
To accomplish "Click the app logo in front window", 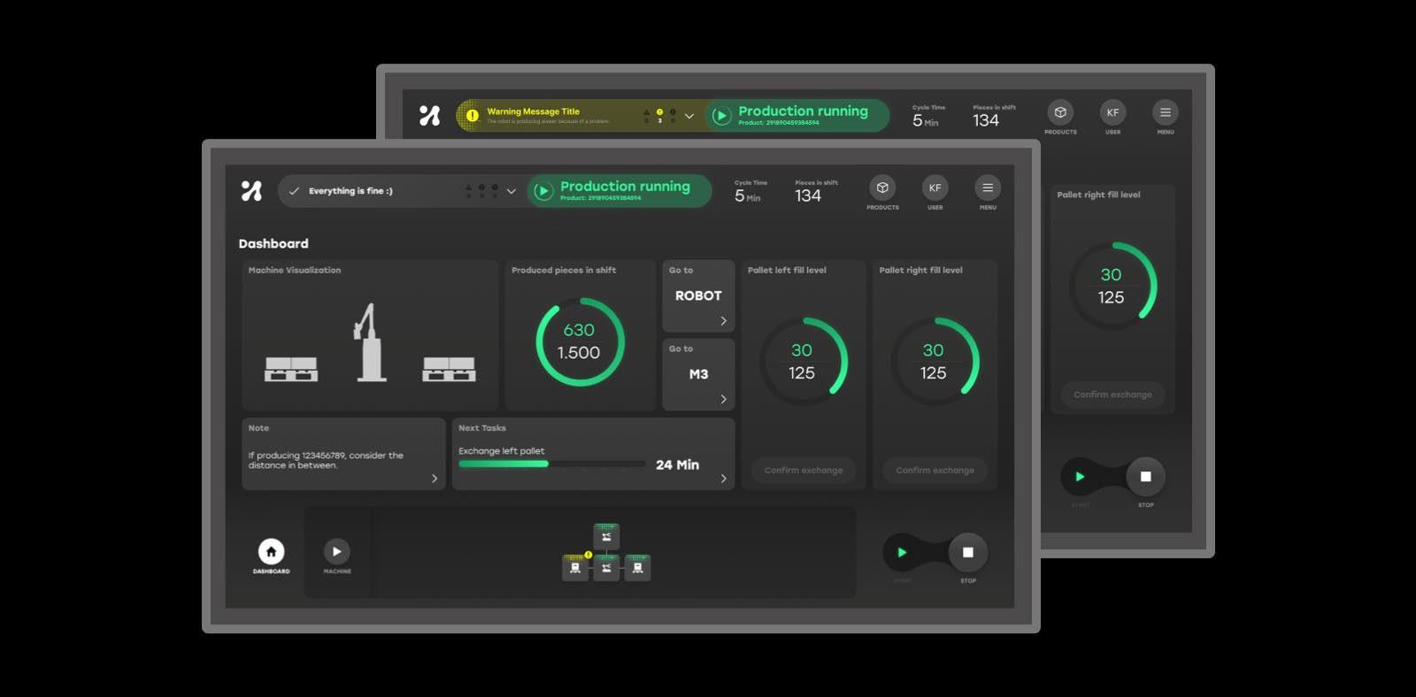I will 251,191.
